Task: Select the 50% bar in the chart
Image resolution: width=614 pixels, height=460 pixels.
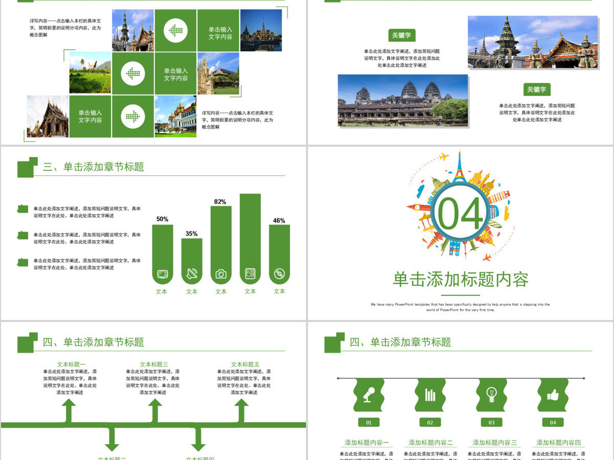Action: coord(162,255)
